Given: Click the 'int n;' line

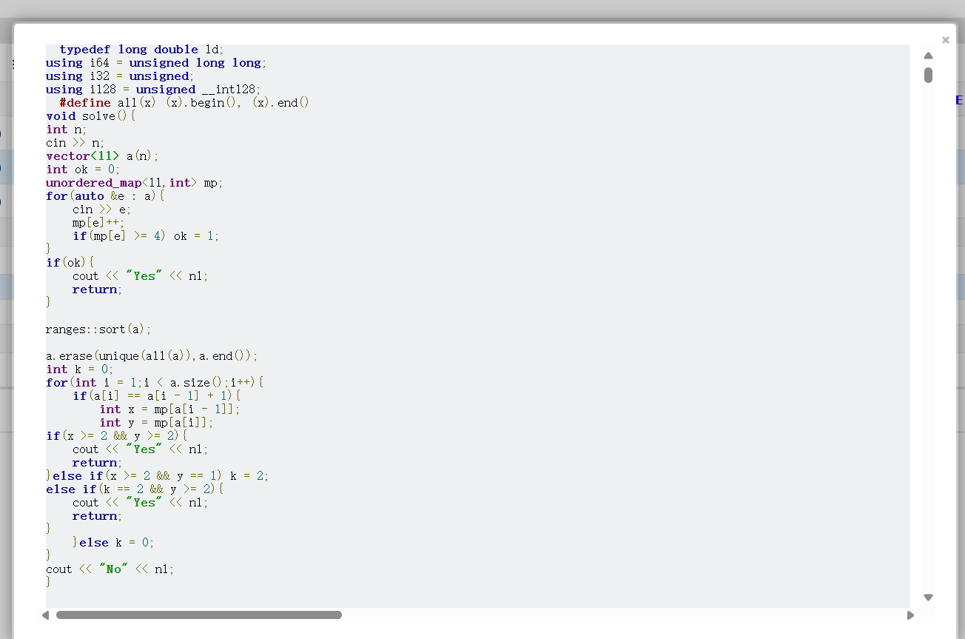Looking at the screenshot, I should click(67, 130).
